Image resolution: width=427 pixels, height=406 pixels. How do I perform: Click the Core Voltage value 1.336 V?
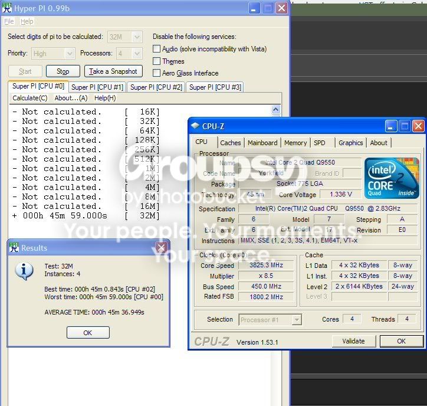[341, 194]
